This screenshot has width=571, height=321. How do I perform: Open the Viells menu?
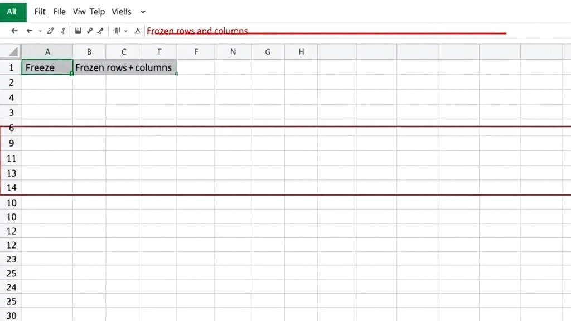[122, 12]
